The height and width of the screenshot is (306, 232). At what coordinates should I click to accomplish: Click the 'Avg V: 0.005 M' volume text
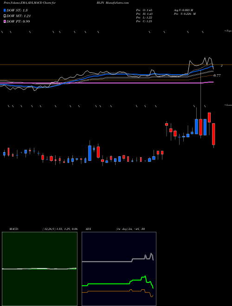pyautogui.click(x=183, y=10)
